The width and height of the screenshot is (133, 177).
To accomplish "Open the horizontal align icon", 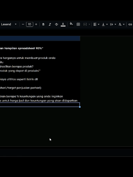I will tap(95, 24).
